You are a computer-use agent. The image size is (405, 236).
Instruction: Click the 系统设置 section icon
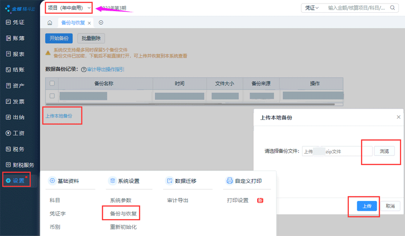[x=112, y=181]
